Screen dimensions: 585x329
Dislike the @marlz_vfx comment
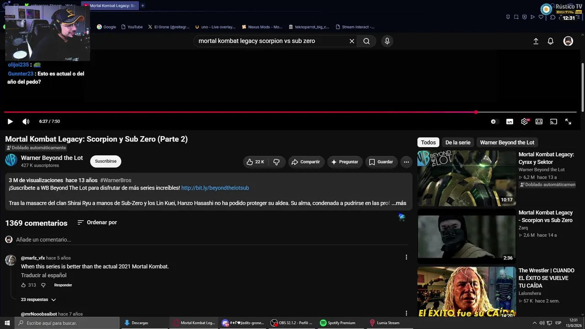click(x=43, y=285)
